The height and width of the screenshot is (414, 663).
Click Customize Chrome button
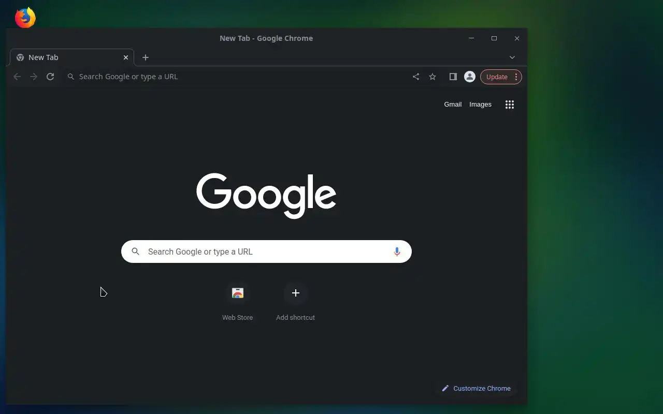(476, 389)
